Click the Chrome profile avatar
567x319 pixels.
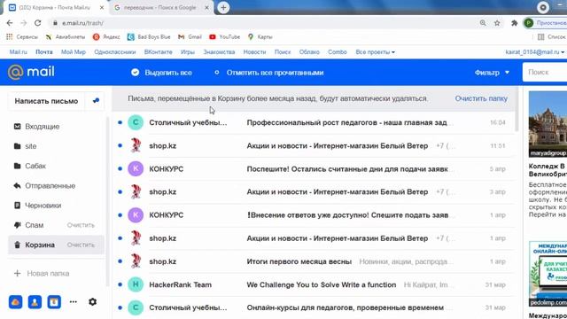pos(528,23)
